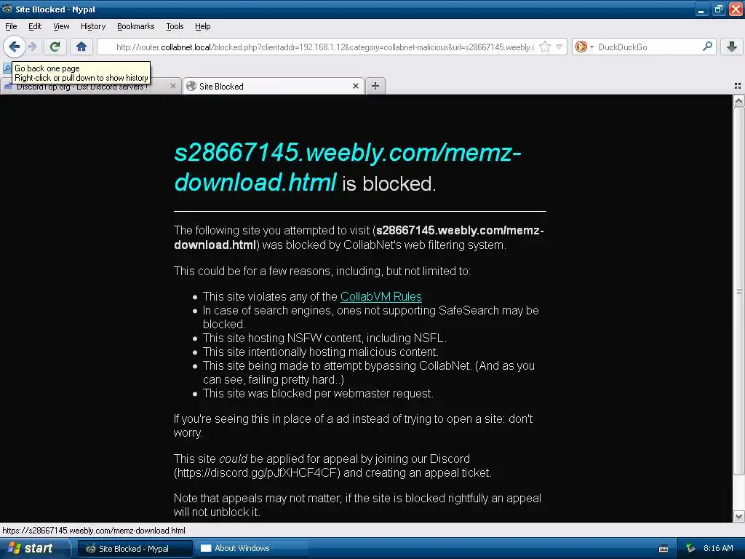
Task: Open the Help menu
Action: pos(202,26)
